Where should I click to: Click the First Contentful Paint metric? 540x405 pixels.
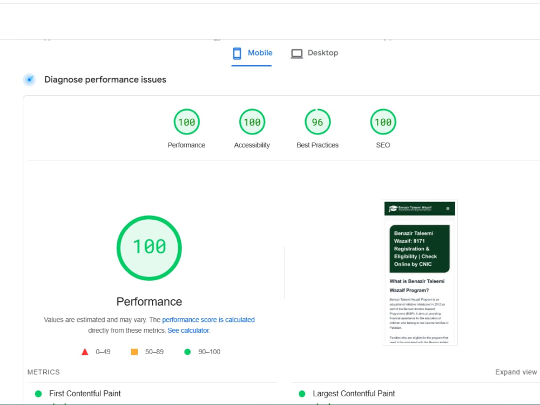(85, 393)
